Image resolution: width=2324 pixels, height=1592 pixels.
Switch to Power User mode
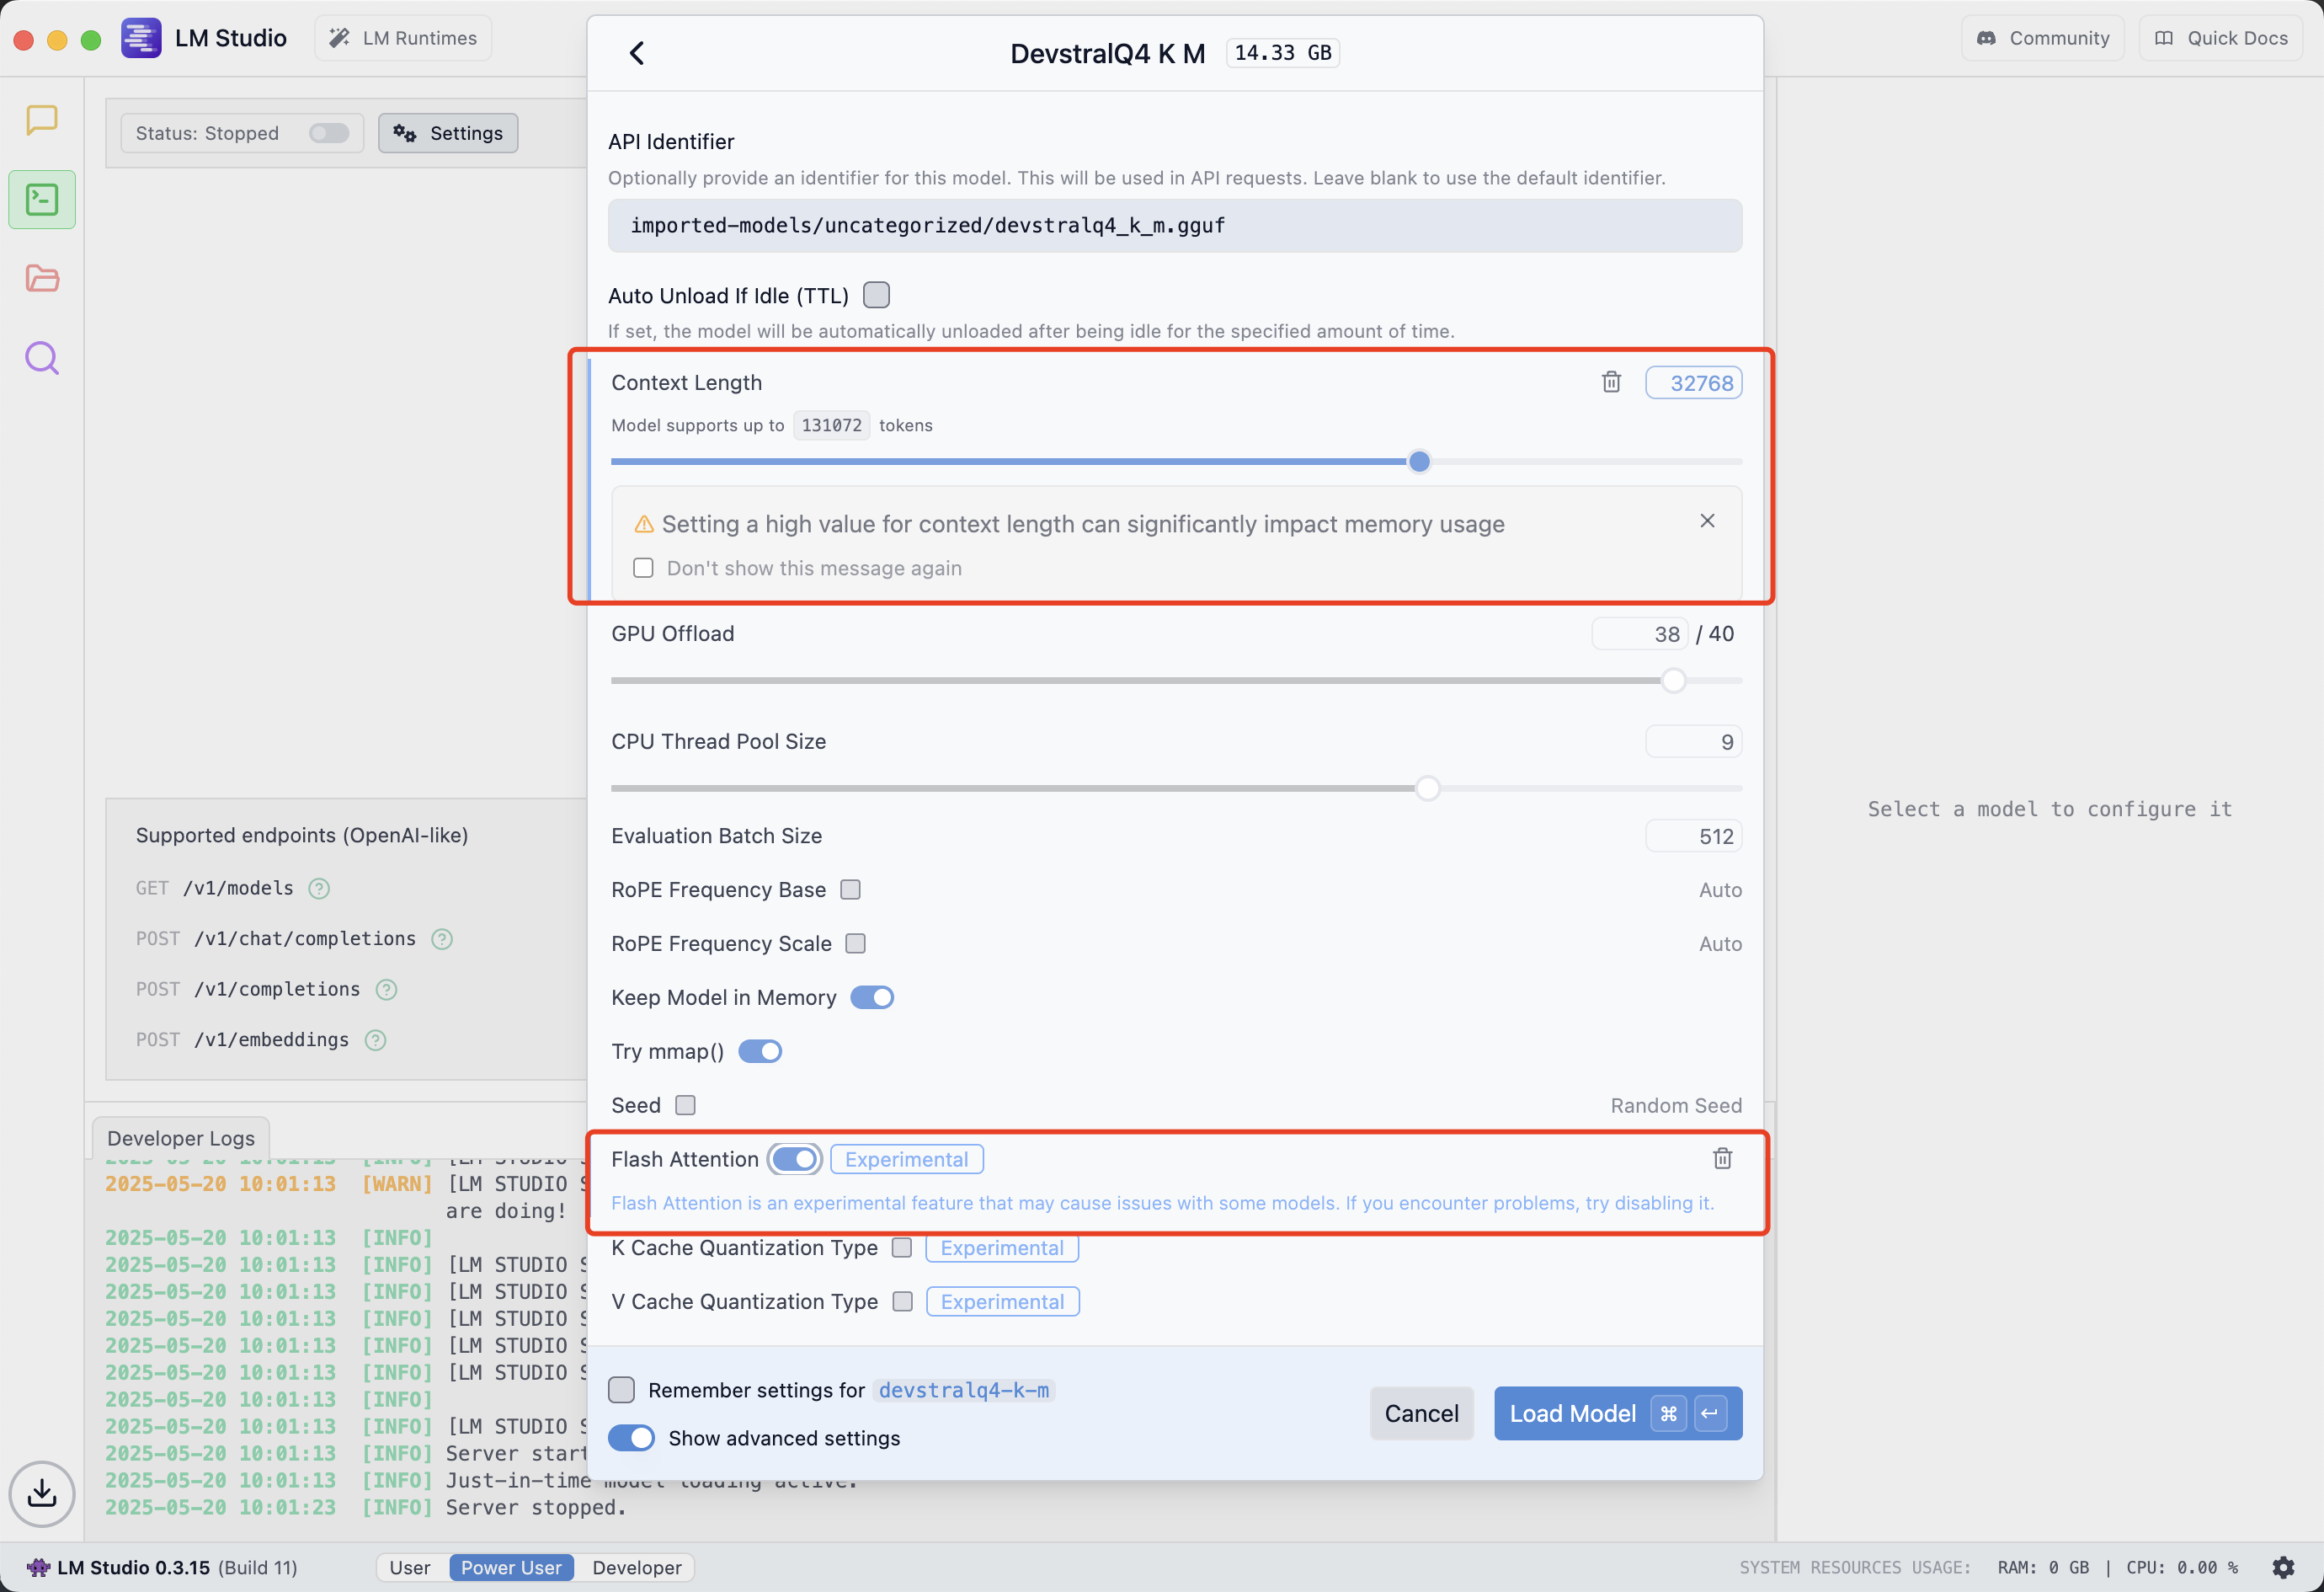pyautogui.click(x=511, y=1567)
